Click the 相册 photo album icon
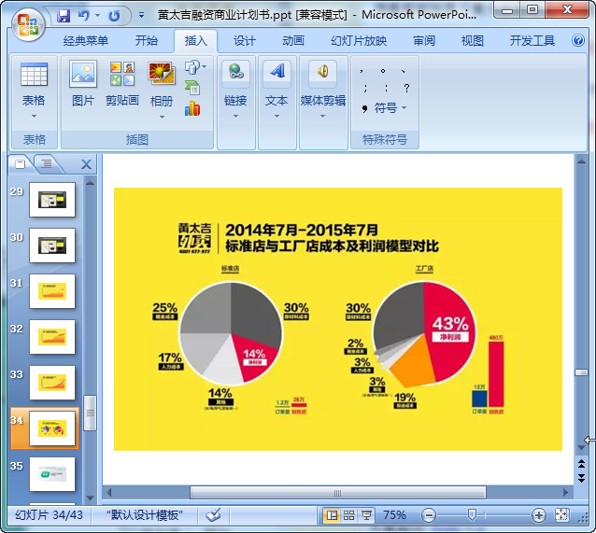 (162, 74)
